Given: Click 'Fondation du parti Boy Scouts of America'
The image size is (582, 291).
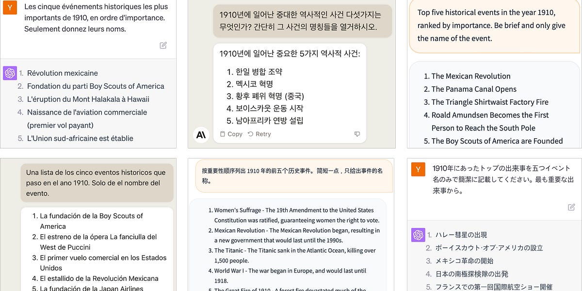Looking at the screenshot, I should click(x=96, y=86).
